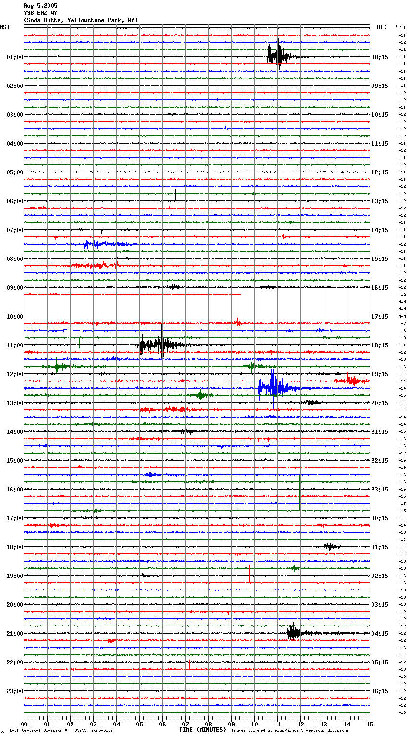
Task: Click the Soda Butte, Yellowstone Park location text
Action: click(81, 20)
